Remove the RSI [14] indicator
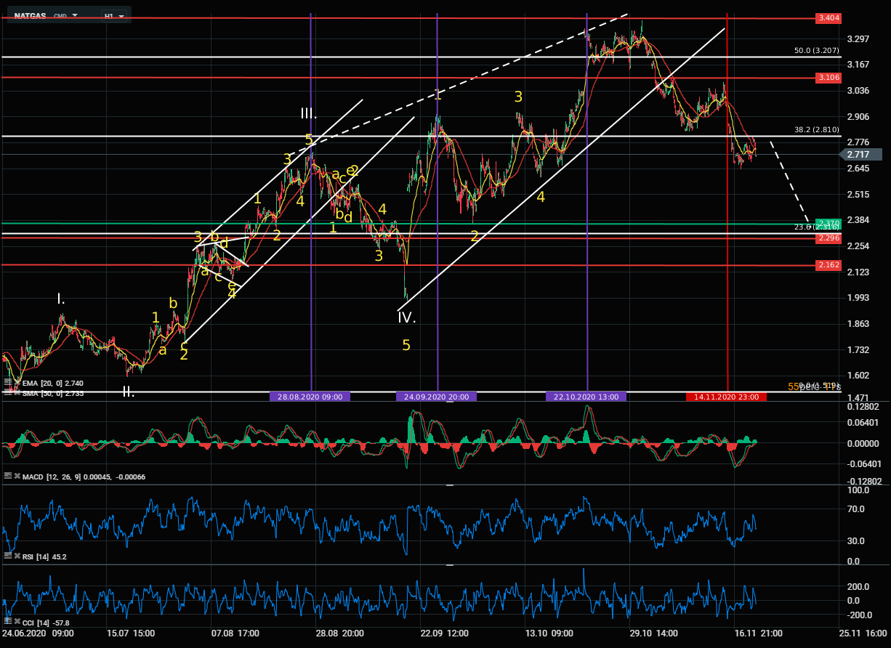891x648 pixels. point(17,556)
